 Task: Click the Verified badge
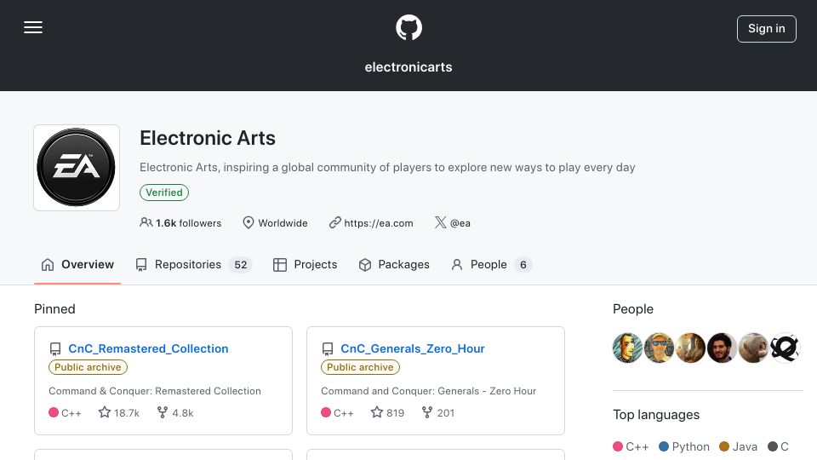point(164,193)
